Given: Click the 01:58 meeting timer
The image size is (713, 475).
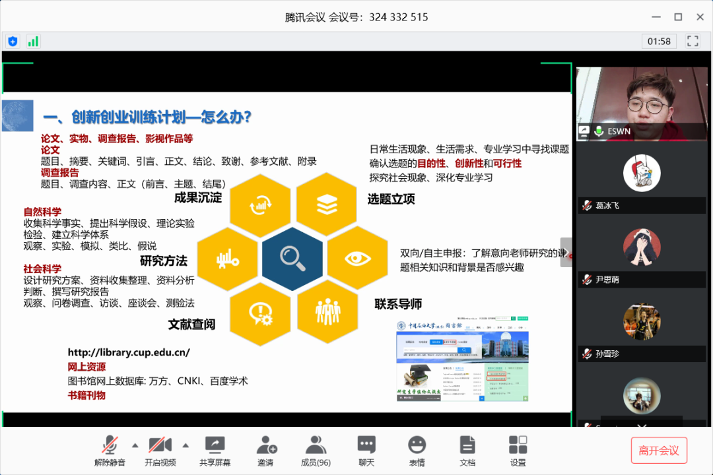Looking at the screenshot, I should coord(659,41).
